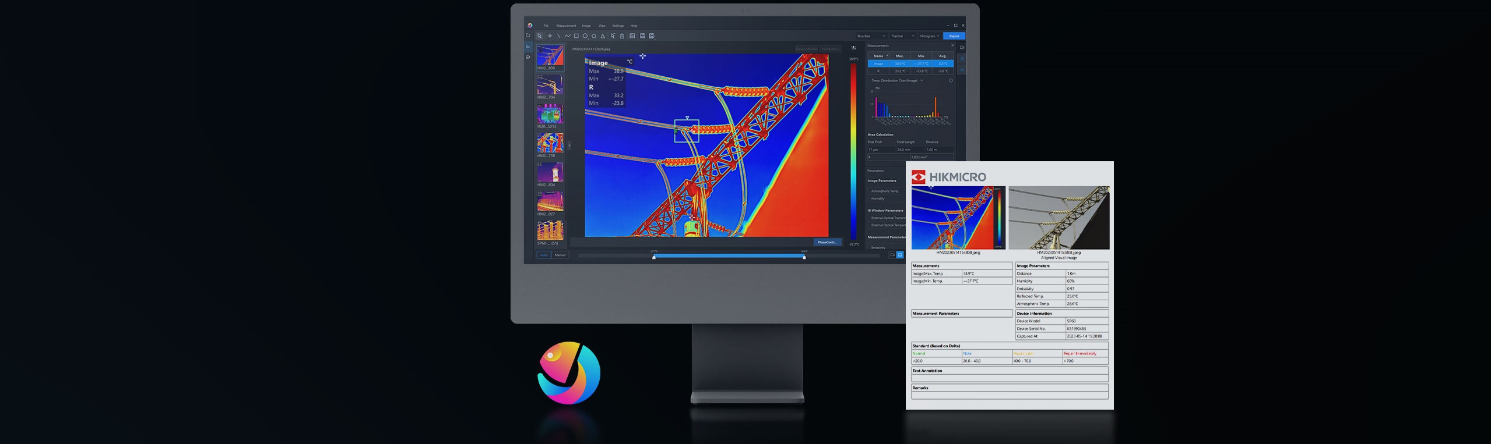Viewport: 1491px width, 444px height.
Task: Open the folder icon in left sidebar
Action: pyautogui.click(x=528, y=35)
